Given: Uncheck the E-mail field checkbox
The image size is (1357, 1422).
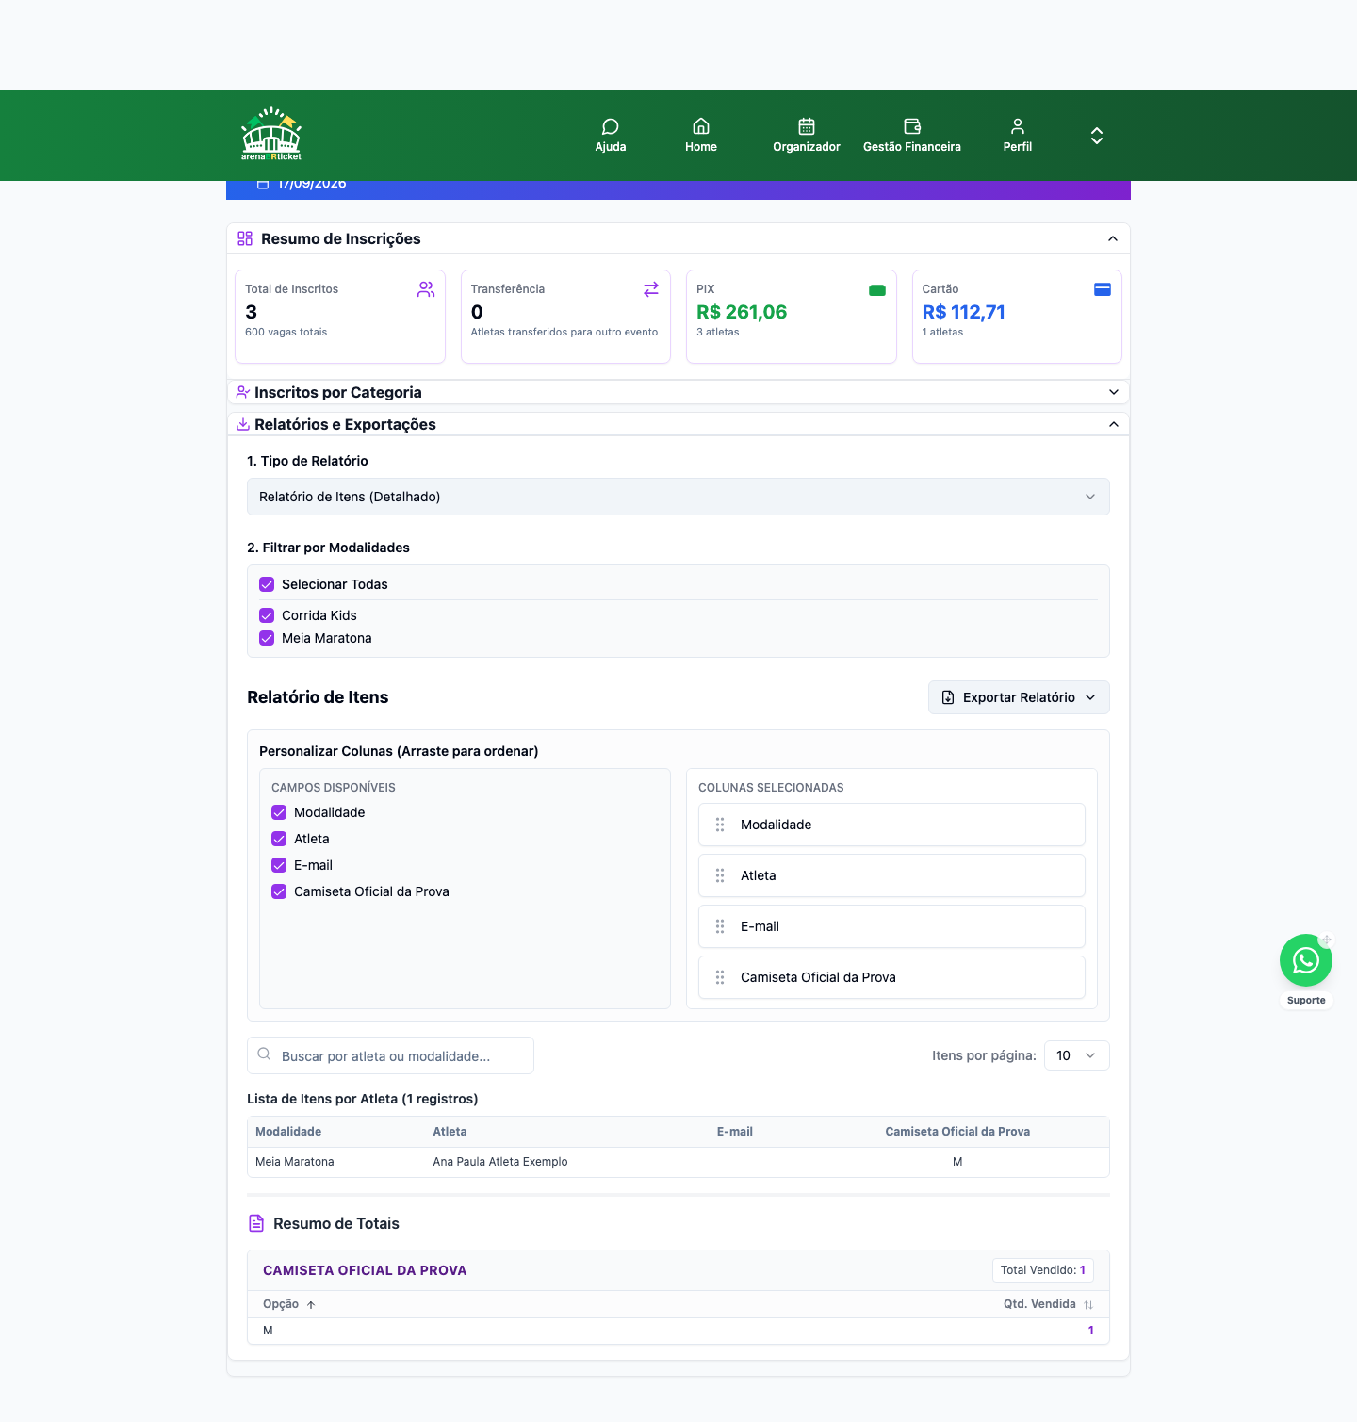Looking at the screenshot, I should (279, 865).
